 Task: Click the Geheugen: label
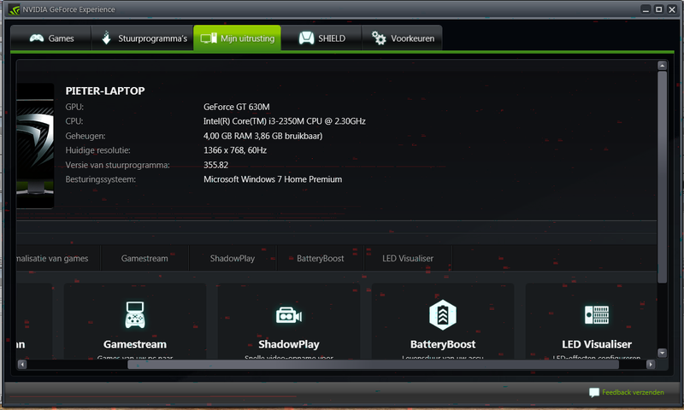point(85,136)
